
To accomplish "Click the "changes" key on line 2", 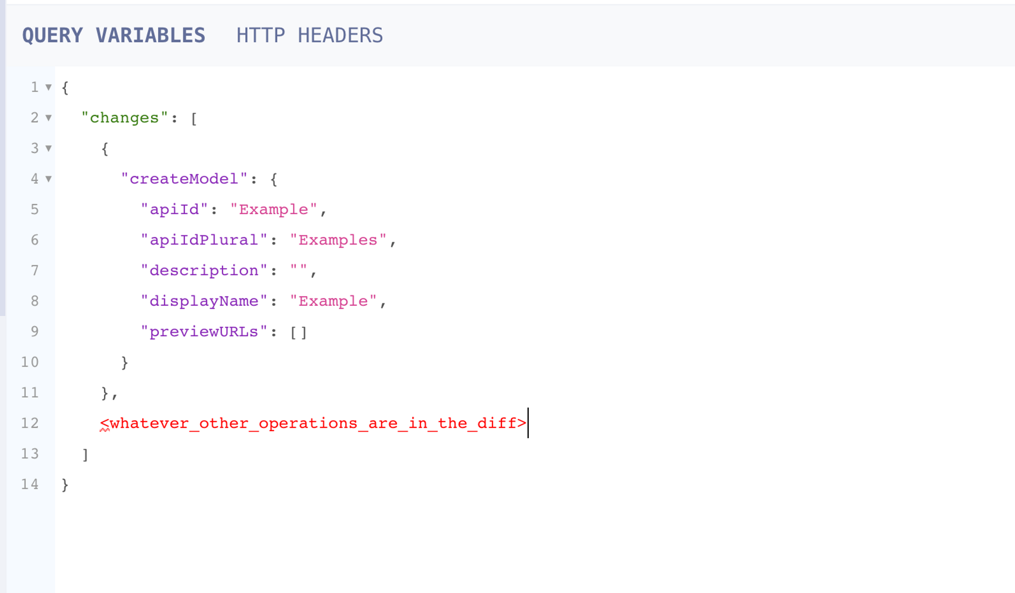I will [x=124, y=118].
